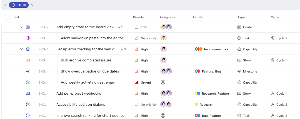This screenshot has height=119, width=300.
Task: Click assignee avatar on Allow markdown paste row
Action: [x=164, y=38]
